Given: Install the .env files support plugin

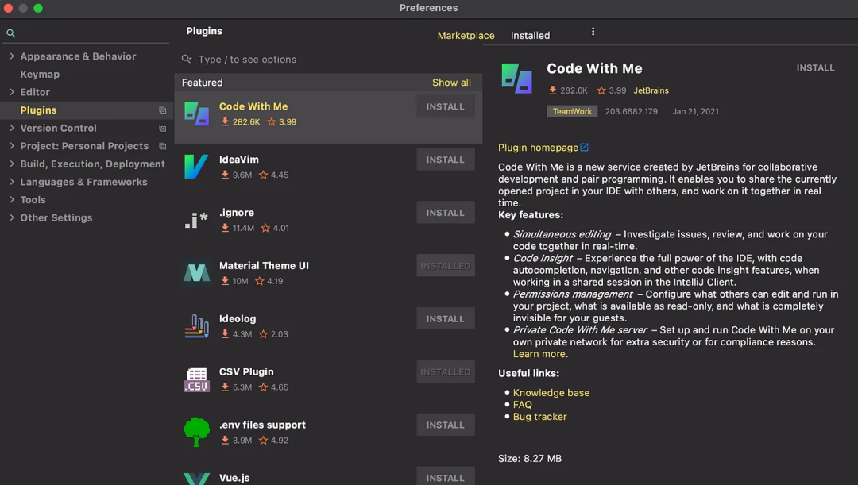Looking at the screenshot, I should (x=446, y=425).
